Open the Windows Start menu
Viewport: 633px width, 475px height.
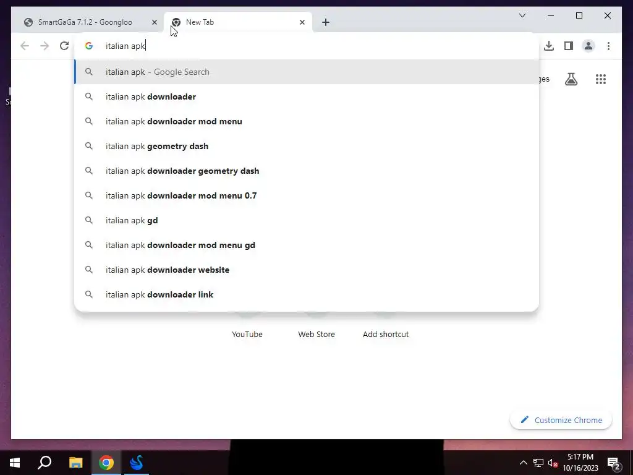click(x=15, y=463)
